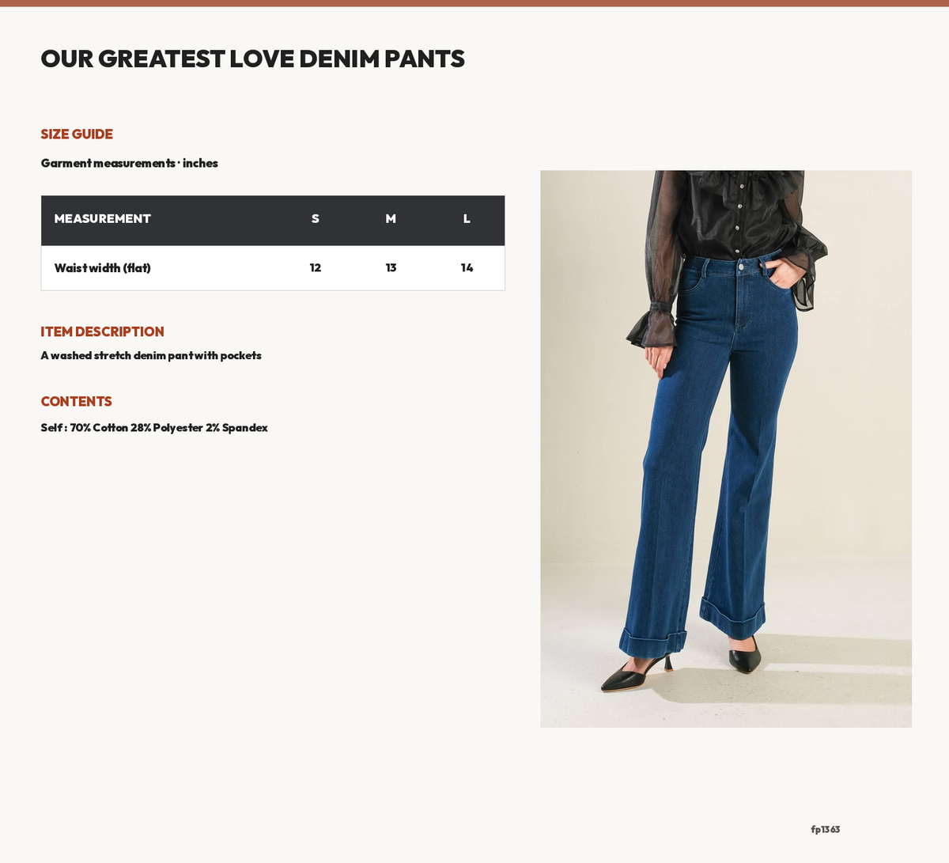Select the 'SIZE GUIDE' heading
This screenshot has width=949, height=863.
pos(77,134)
